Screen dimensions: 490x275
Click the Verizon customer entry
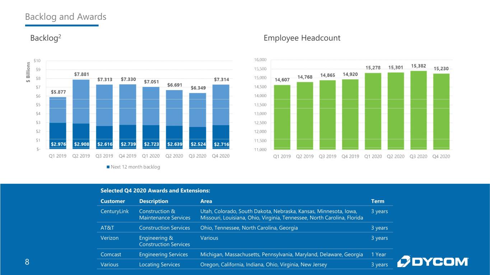pos(109,238)
